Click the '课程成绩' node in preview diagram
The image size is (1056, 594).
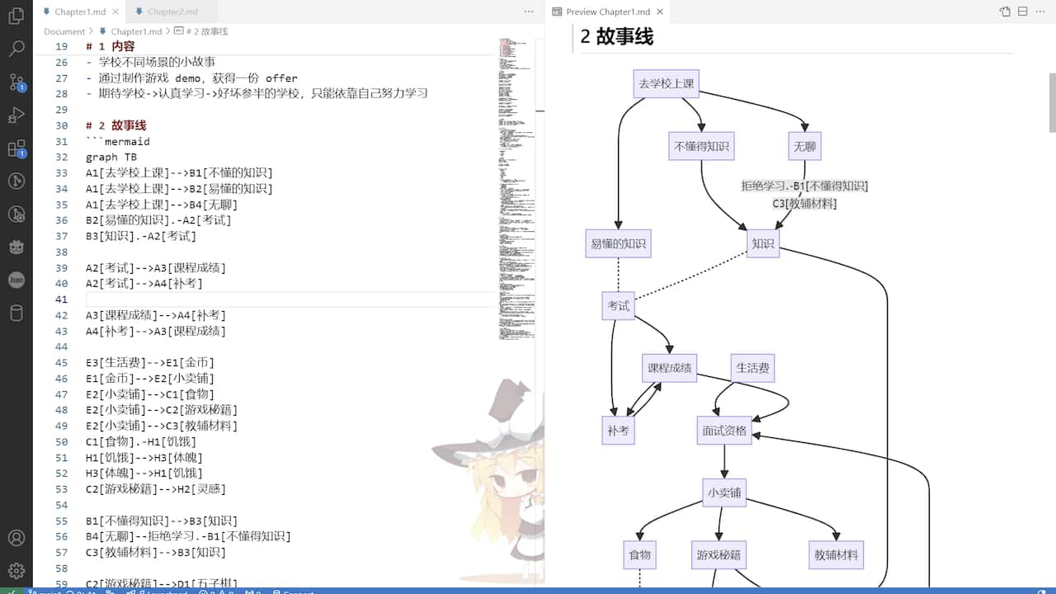[x=670, y=368]
